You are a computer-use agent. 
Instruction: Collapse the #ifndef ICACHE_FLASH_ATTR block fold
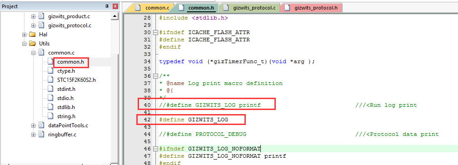pyautogui.click(x=155, y=32)
